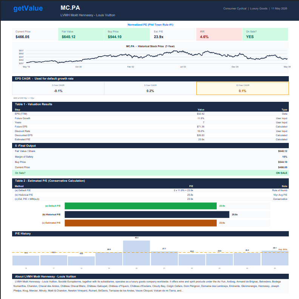Image resolution: width=299 pixels, height=299 pixels.
Task: Click the Oct '20 axis label
Action: pos(78,67)
